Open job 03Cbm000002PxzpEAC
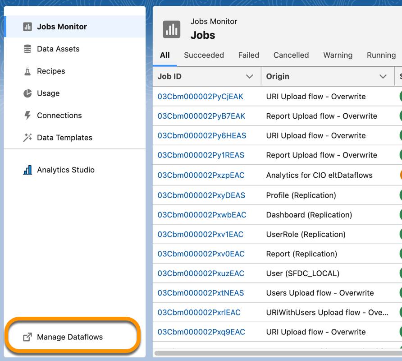This screenshot has height=361, width=402. point(201,175)
